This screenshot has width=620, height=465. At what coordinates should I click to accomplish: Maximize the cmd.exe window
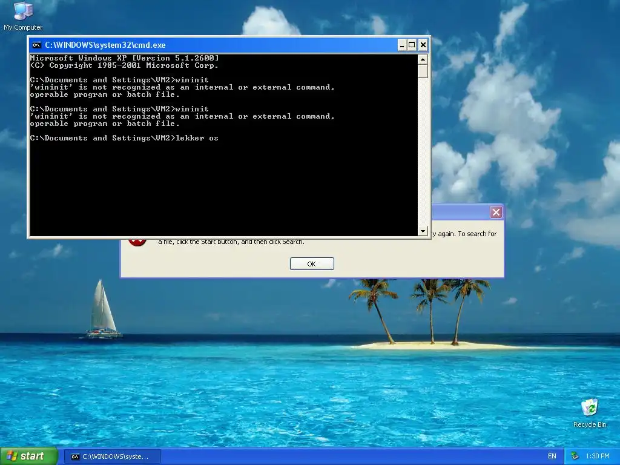[x=412, y=45]
